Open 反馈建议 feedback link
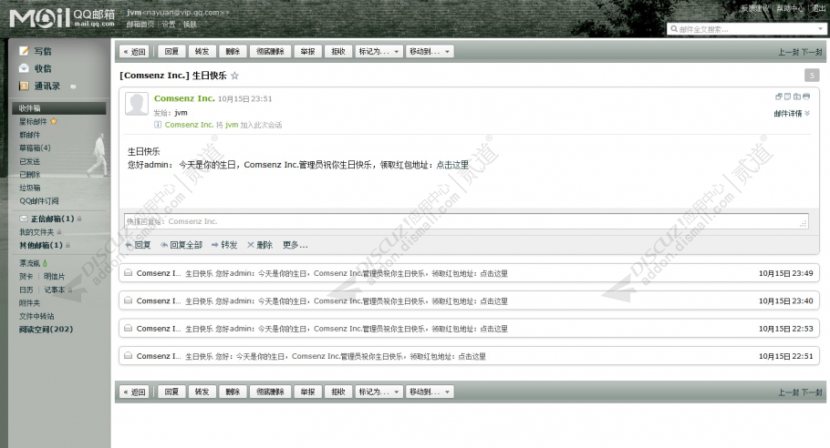Image resolution: width=830 pixels, height=448 pixels. (754, 8)
